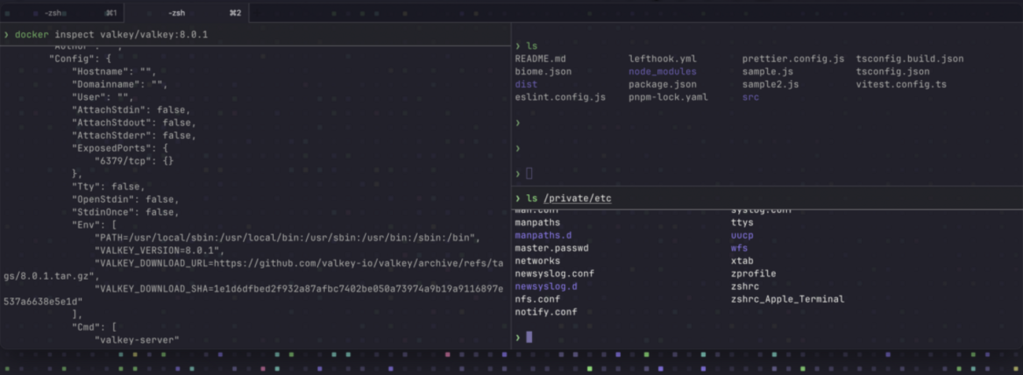The height and width of the screenshot is (375, 1023).
Task: Click the "AttachStdout": false line
Action: click(x=134, y=123)
